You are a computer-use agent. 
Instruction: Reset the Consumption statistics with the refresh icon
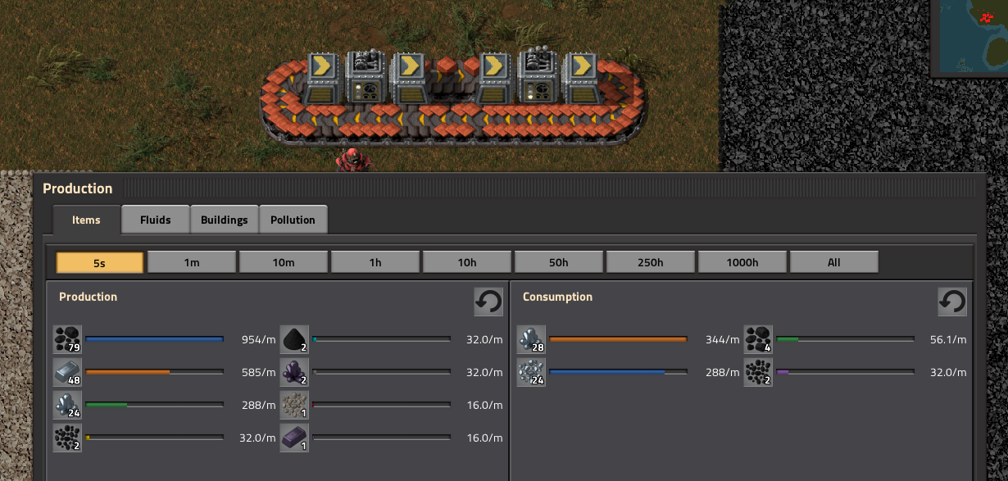pyautogui.click(x=952, y=302)
